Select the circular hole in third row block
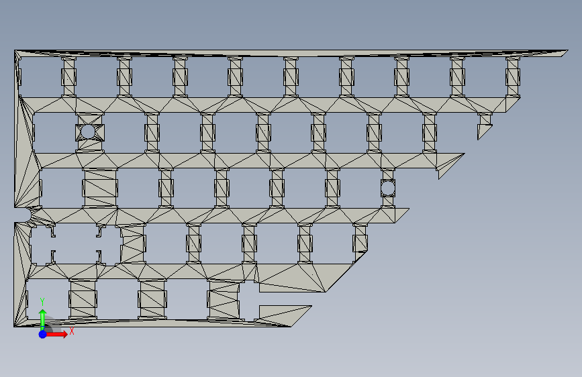The height and width of the screenshot is (377, 582). 388,188
